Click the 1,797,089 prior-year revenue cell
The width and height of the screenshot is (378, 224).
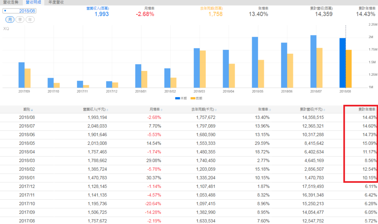coord(206,126)
